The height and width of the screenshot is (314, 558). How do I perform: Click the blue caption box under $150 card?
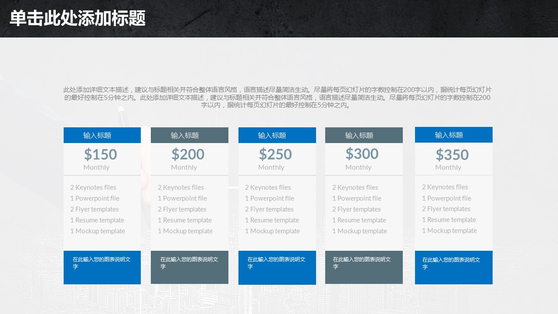pos(102,267)
